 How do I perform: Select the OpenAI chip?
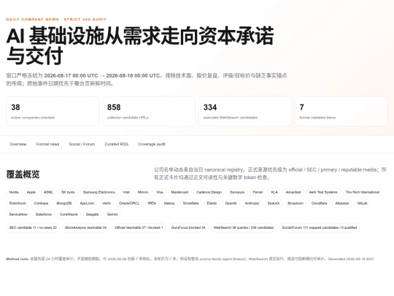point(231,203)
